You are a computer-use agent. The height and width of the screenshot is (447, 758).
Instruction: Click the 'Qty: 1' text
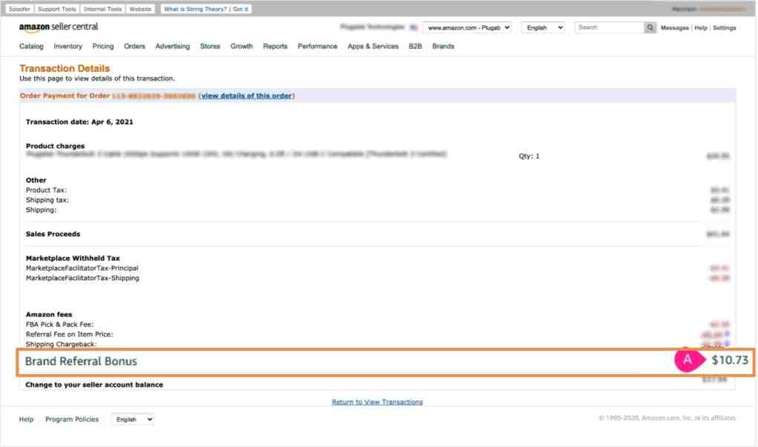click(x=529, y=156)
